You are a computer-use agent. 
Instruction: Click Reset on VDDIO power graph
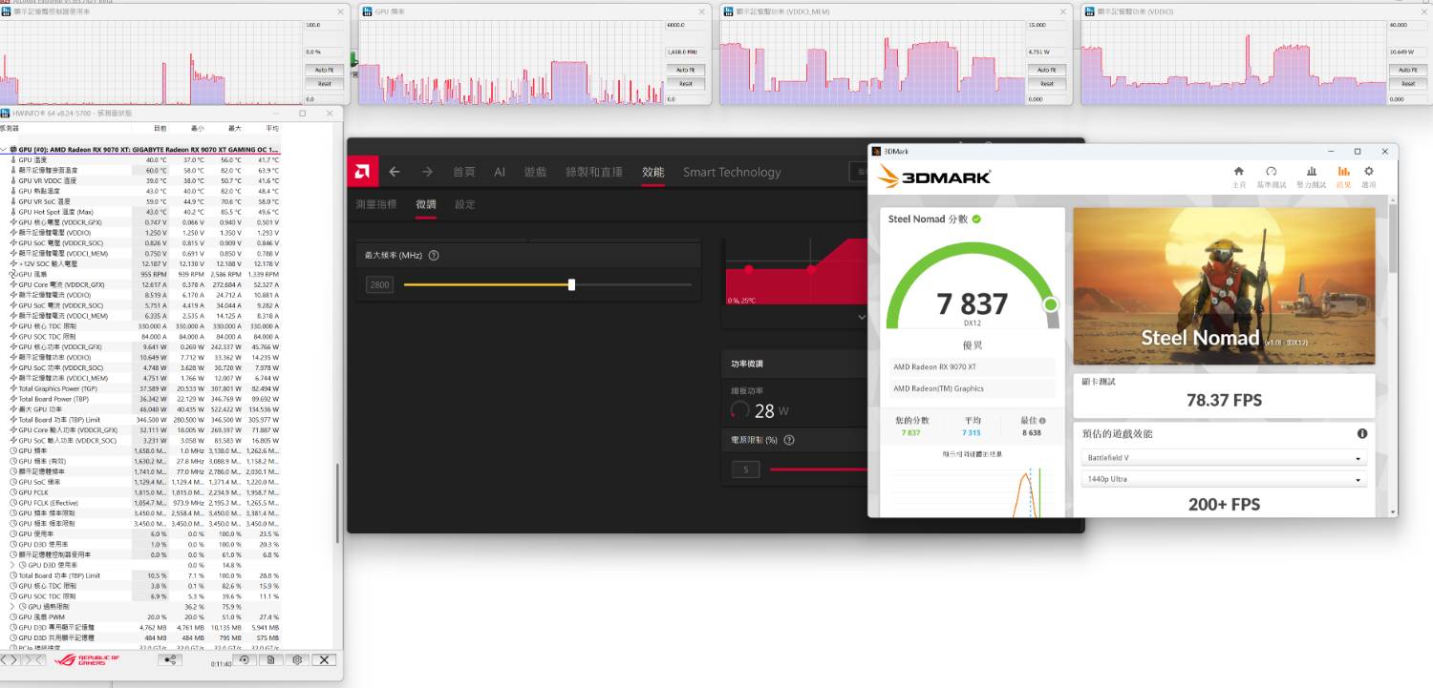[x=1407, y=83]
